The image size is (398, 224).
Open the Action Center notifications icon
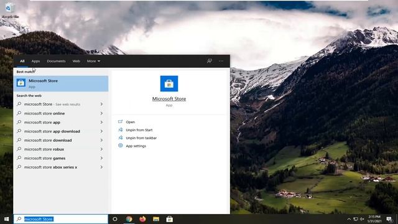point(389,219)
